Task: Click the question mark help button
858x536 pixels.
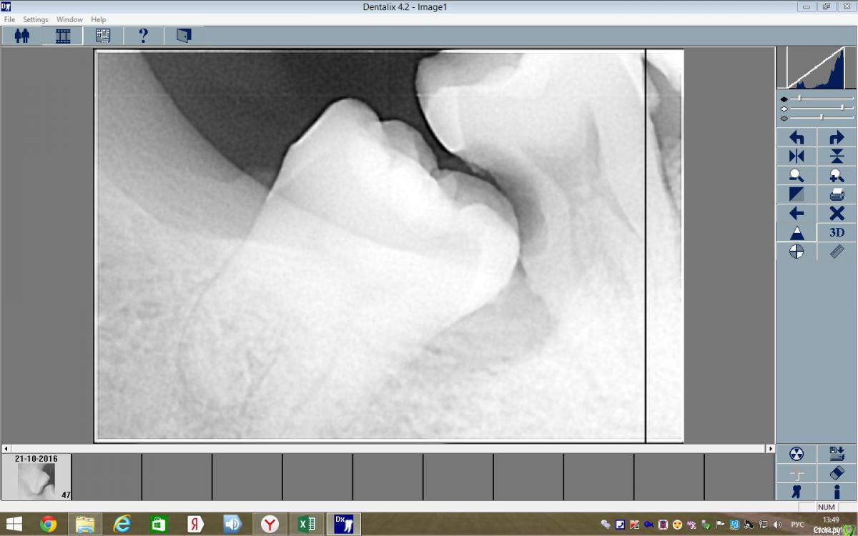Action: pos(143,36)
